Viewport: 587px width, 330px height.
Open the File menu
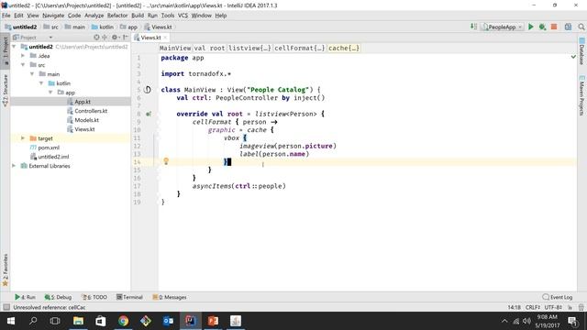6,16
